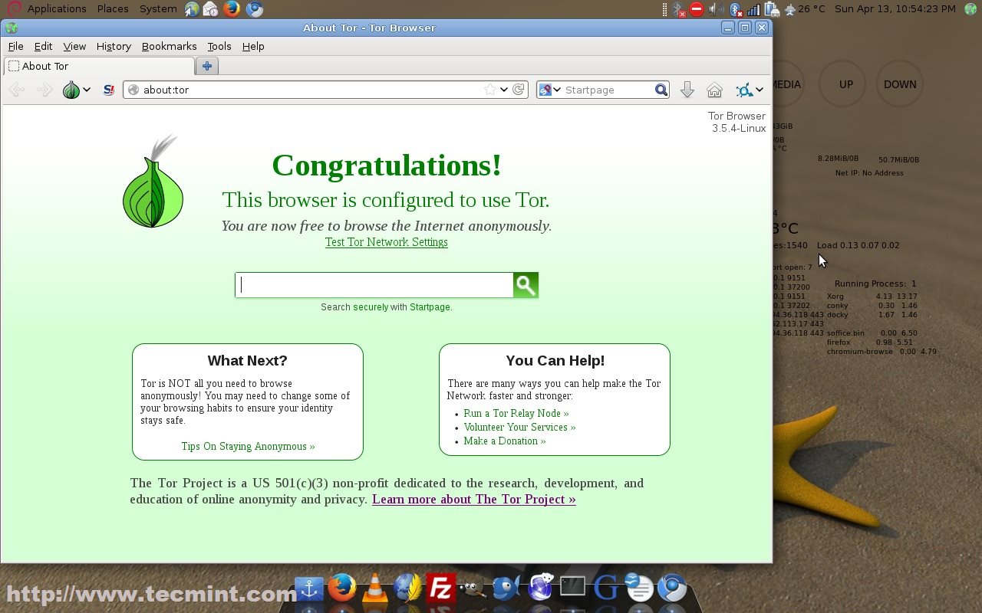Click the 26 °C weather indicator
This screenshot has height=613, width=982.
(x=804, y=9)
